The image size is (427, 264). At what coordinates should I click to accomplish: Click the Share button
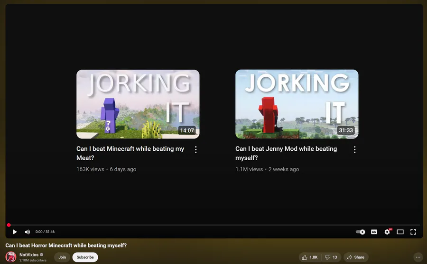point(356,257)
